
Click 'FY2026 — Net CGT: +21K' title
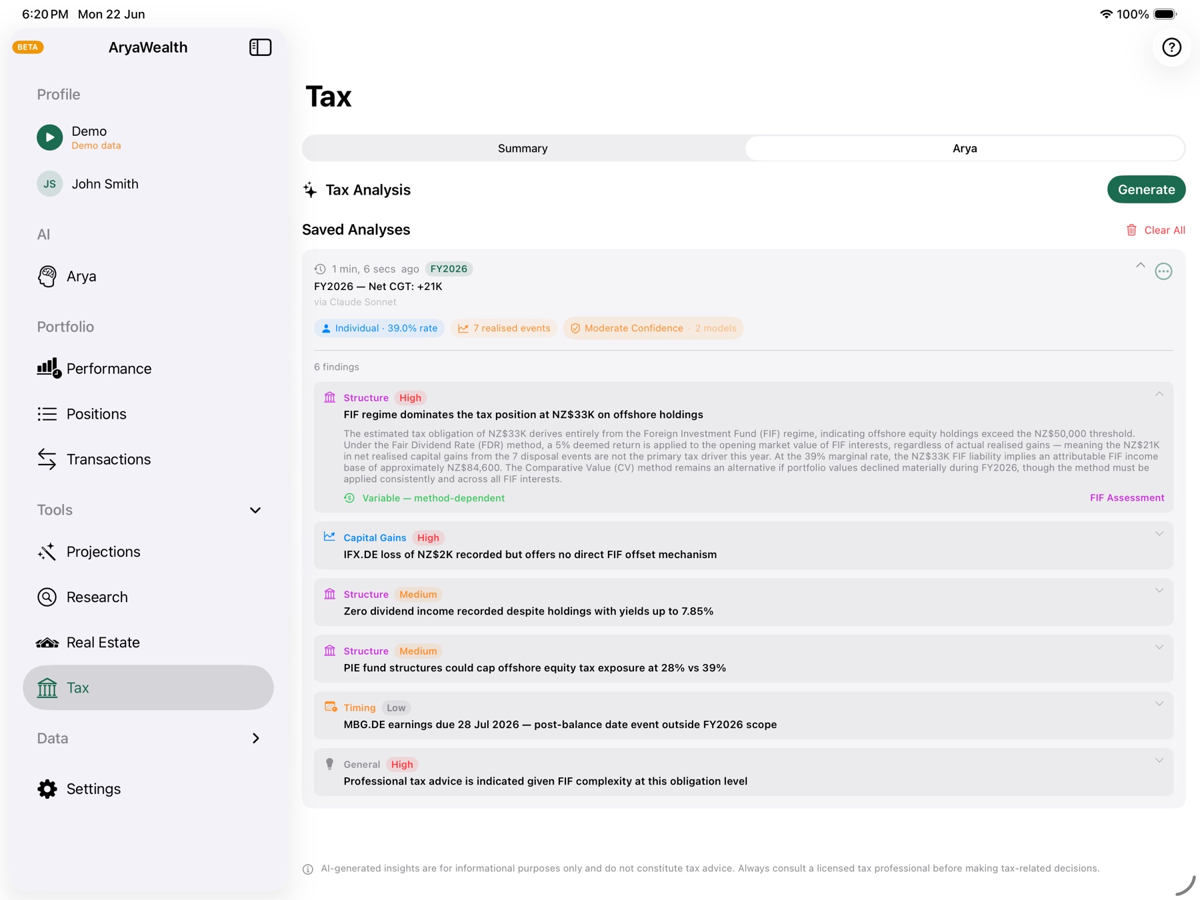(x=378, y=287)
